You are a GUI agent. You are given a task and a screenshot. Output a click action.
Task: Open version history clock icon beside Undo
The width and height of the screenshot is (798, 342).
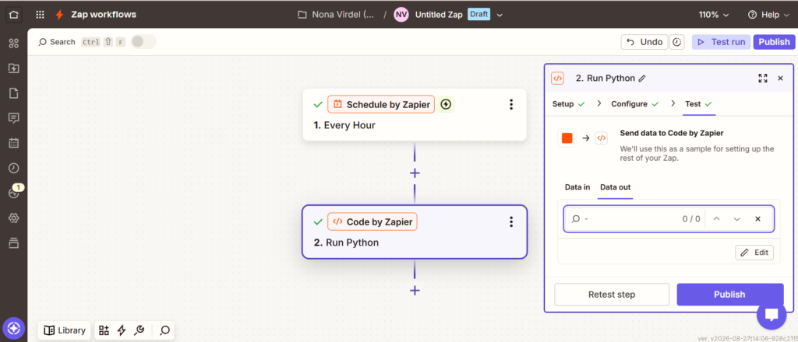[677, 42]
